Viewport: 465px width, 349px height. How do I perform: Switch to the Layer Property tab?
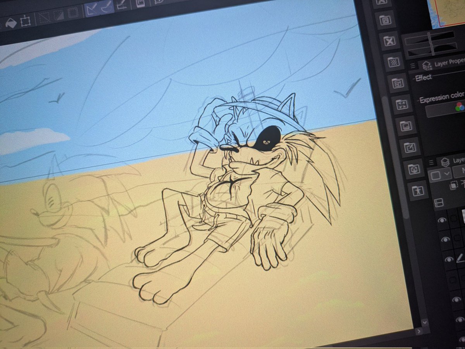point(444,64)
